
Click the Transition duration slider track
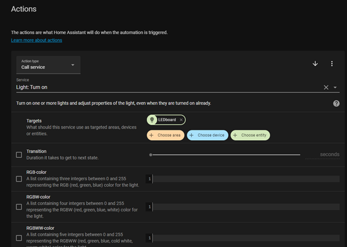point(225,155)
